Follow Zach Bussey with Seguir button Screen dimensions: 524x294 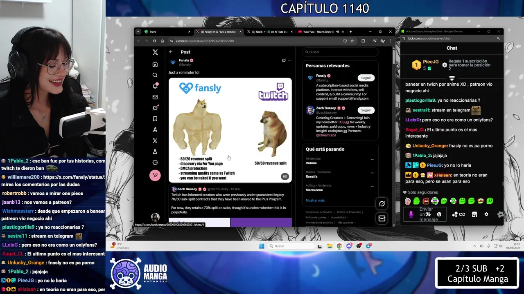tap(366, 110)
